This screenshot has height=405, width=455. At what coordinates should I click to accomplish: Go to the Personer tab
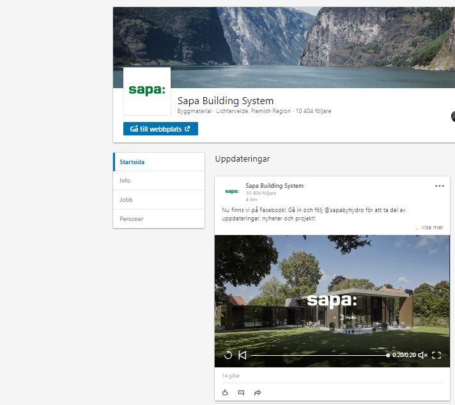point(158,218)
